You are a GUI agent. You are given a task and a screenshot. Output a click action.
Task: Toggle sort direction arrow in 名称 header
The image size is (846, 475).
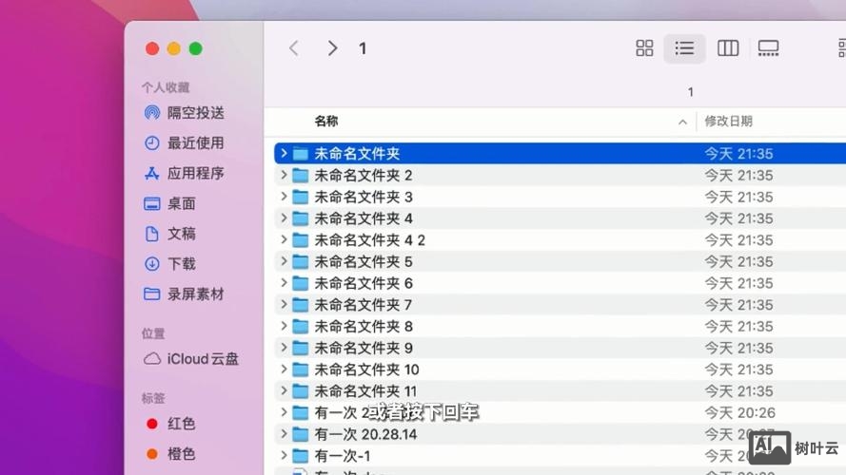(682, 122)
